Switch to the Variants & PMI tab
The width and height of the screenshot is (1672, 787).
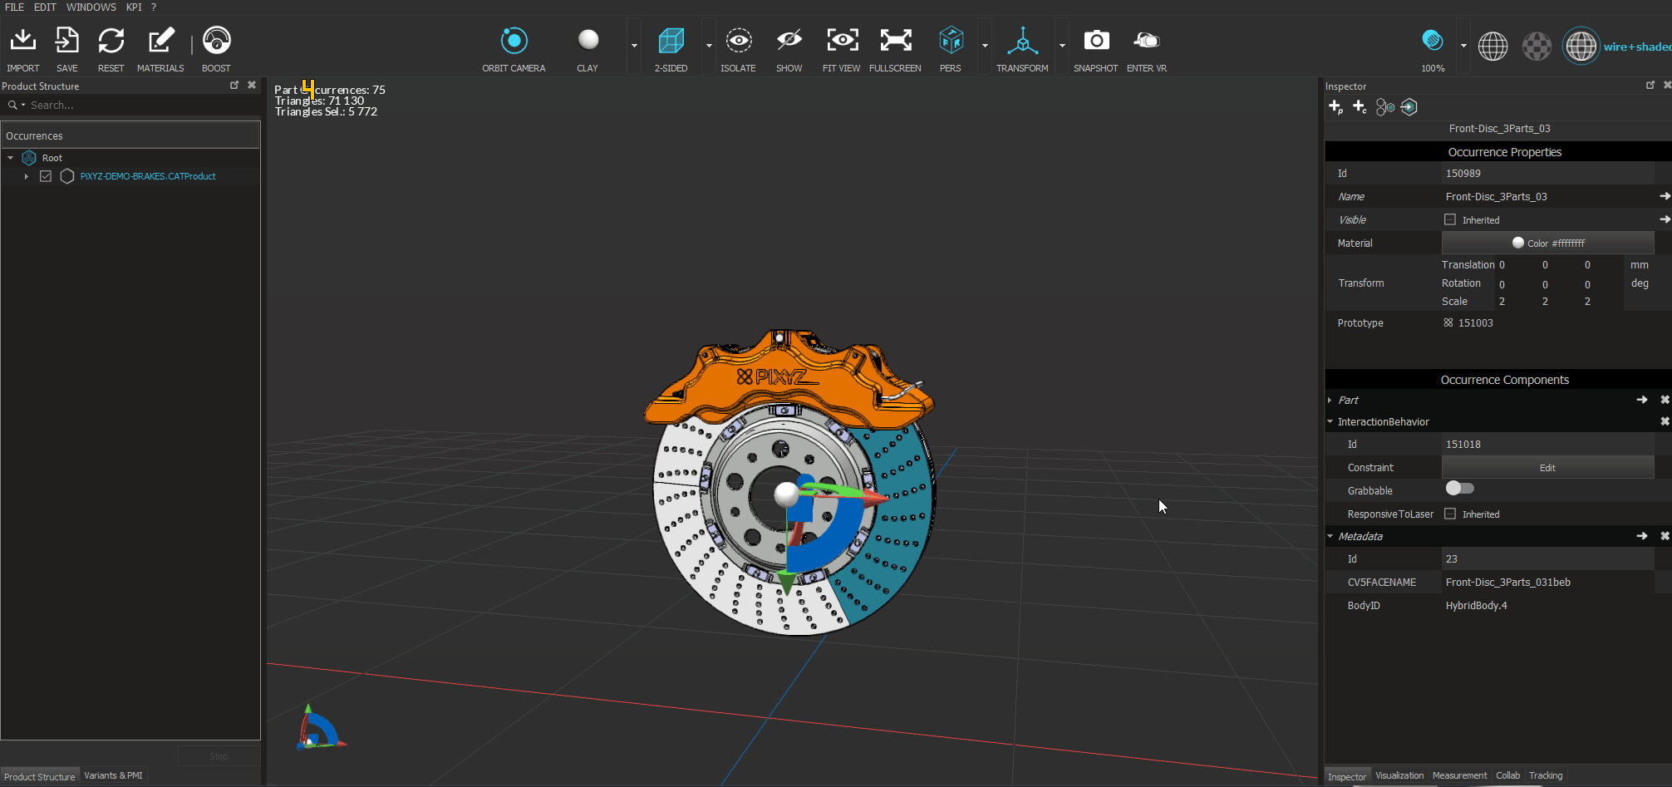pyautogui.click(x=113, y=775)
